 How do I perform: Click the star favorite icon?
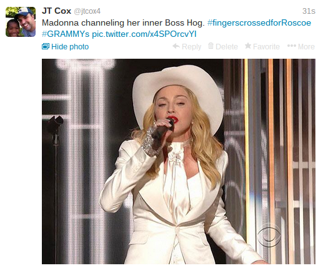coord(248,46)
